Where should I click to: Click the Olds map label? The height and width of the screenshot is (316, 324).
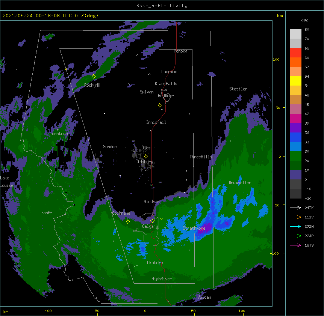tap(146, 148)
